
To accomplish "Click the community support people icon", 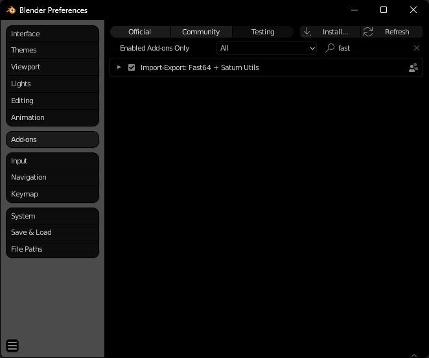I will pyautogui.click(x=413, y=67).
